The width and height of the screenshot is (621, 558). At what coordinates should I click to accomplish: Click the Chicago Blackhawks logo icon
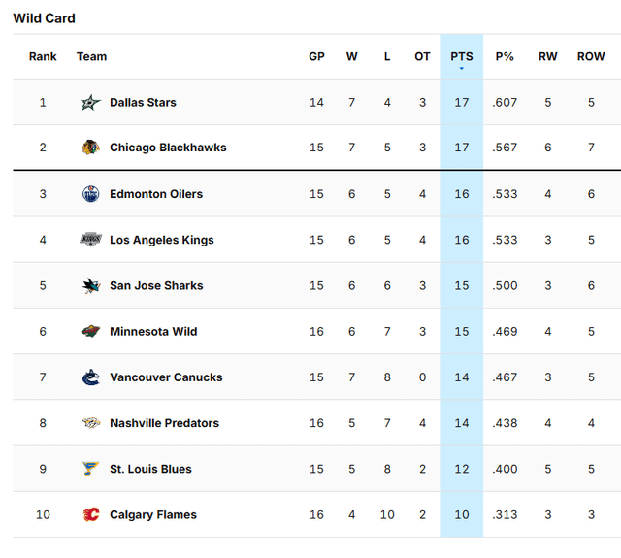91,148
